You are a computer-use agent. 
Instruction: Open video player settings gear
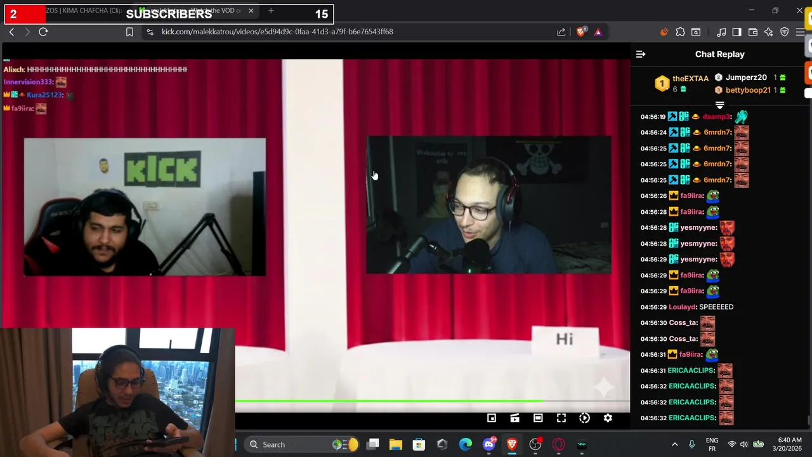click(608, 418)
